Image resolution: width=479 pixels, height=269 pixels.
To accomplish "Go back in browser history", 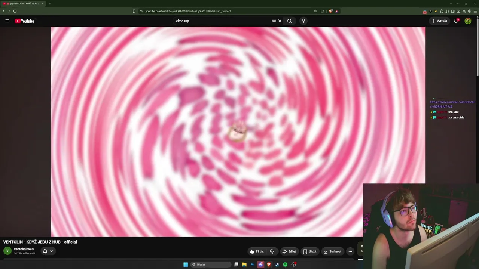I will [4, 11].
